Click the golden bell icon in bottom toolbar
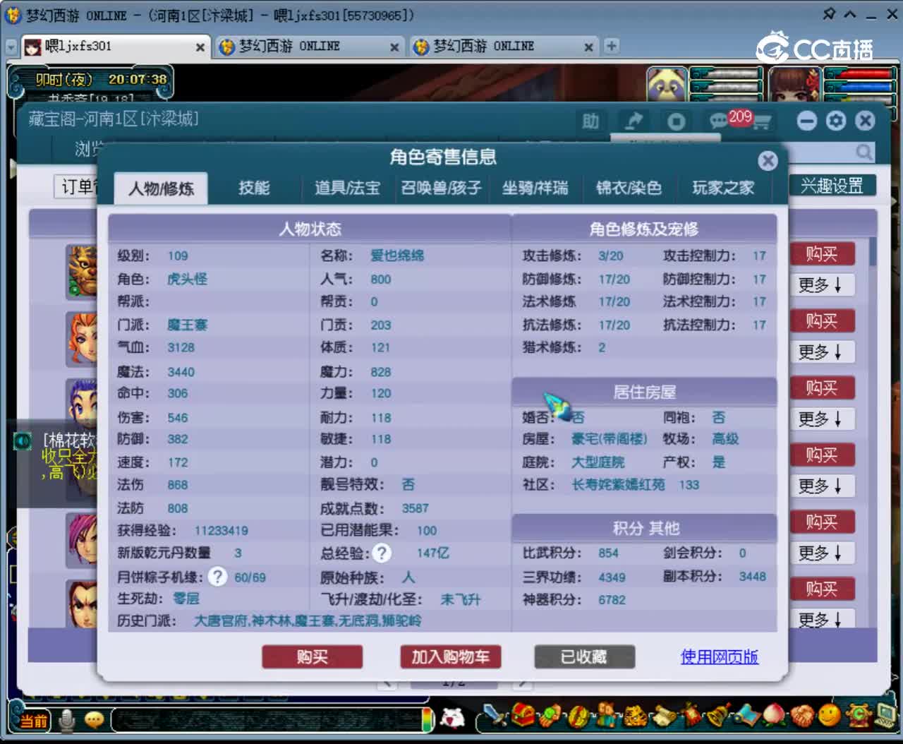The height and width of the screenshot is (744, 903). 718,716
